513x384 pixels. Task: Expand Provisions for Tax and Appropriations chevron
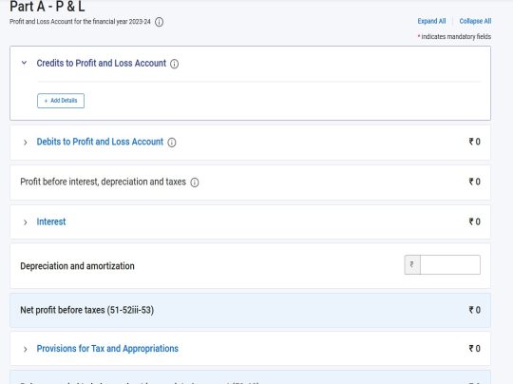tap(26, 349)
